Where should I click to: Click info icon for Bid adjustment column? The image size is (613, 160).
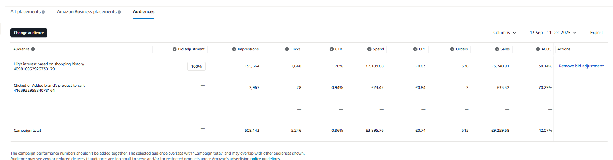click(x=174, y=49)
